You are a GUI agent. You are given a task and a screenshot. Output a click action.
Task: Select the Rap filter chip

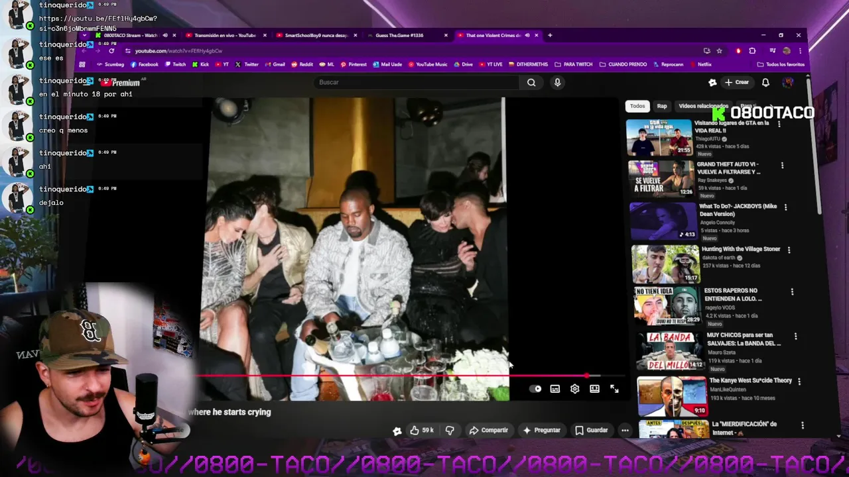pyautogui.click(x=662, y=106)
